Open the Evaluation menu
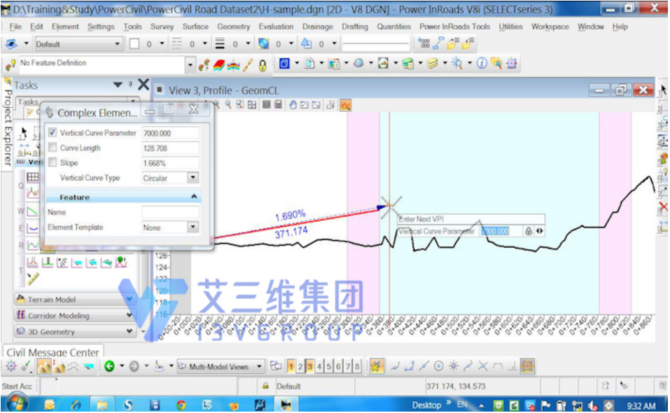Screen dimensions: 670x413 pyautogui.click(x=276, y=27)
